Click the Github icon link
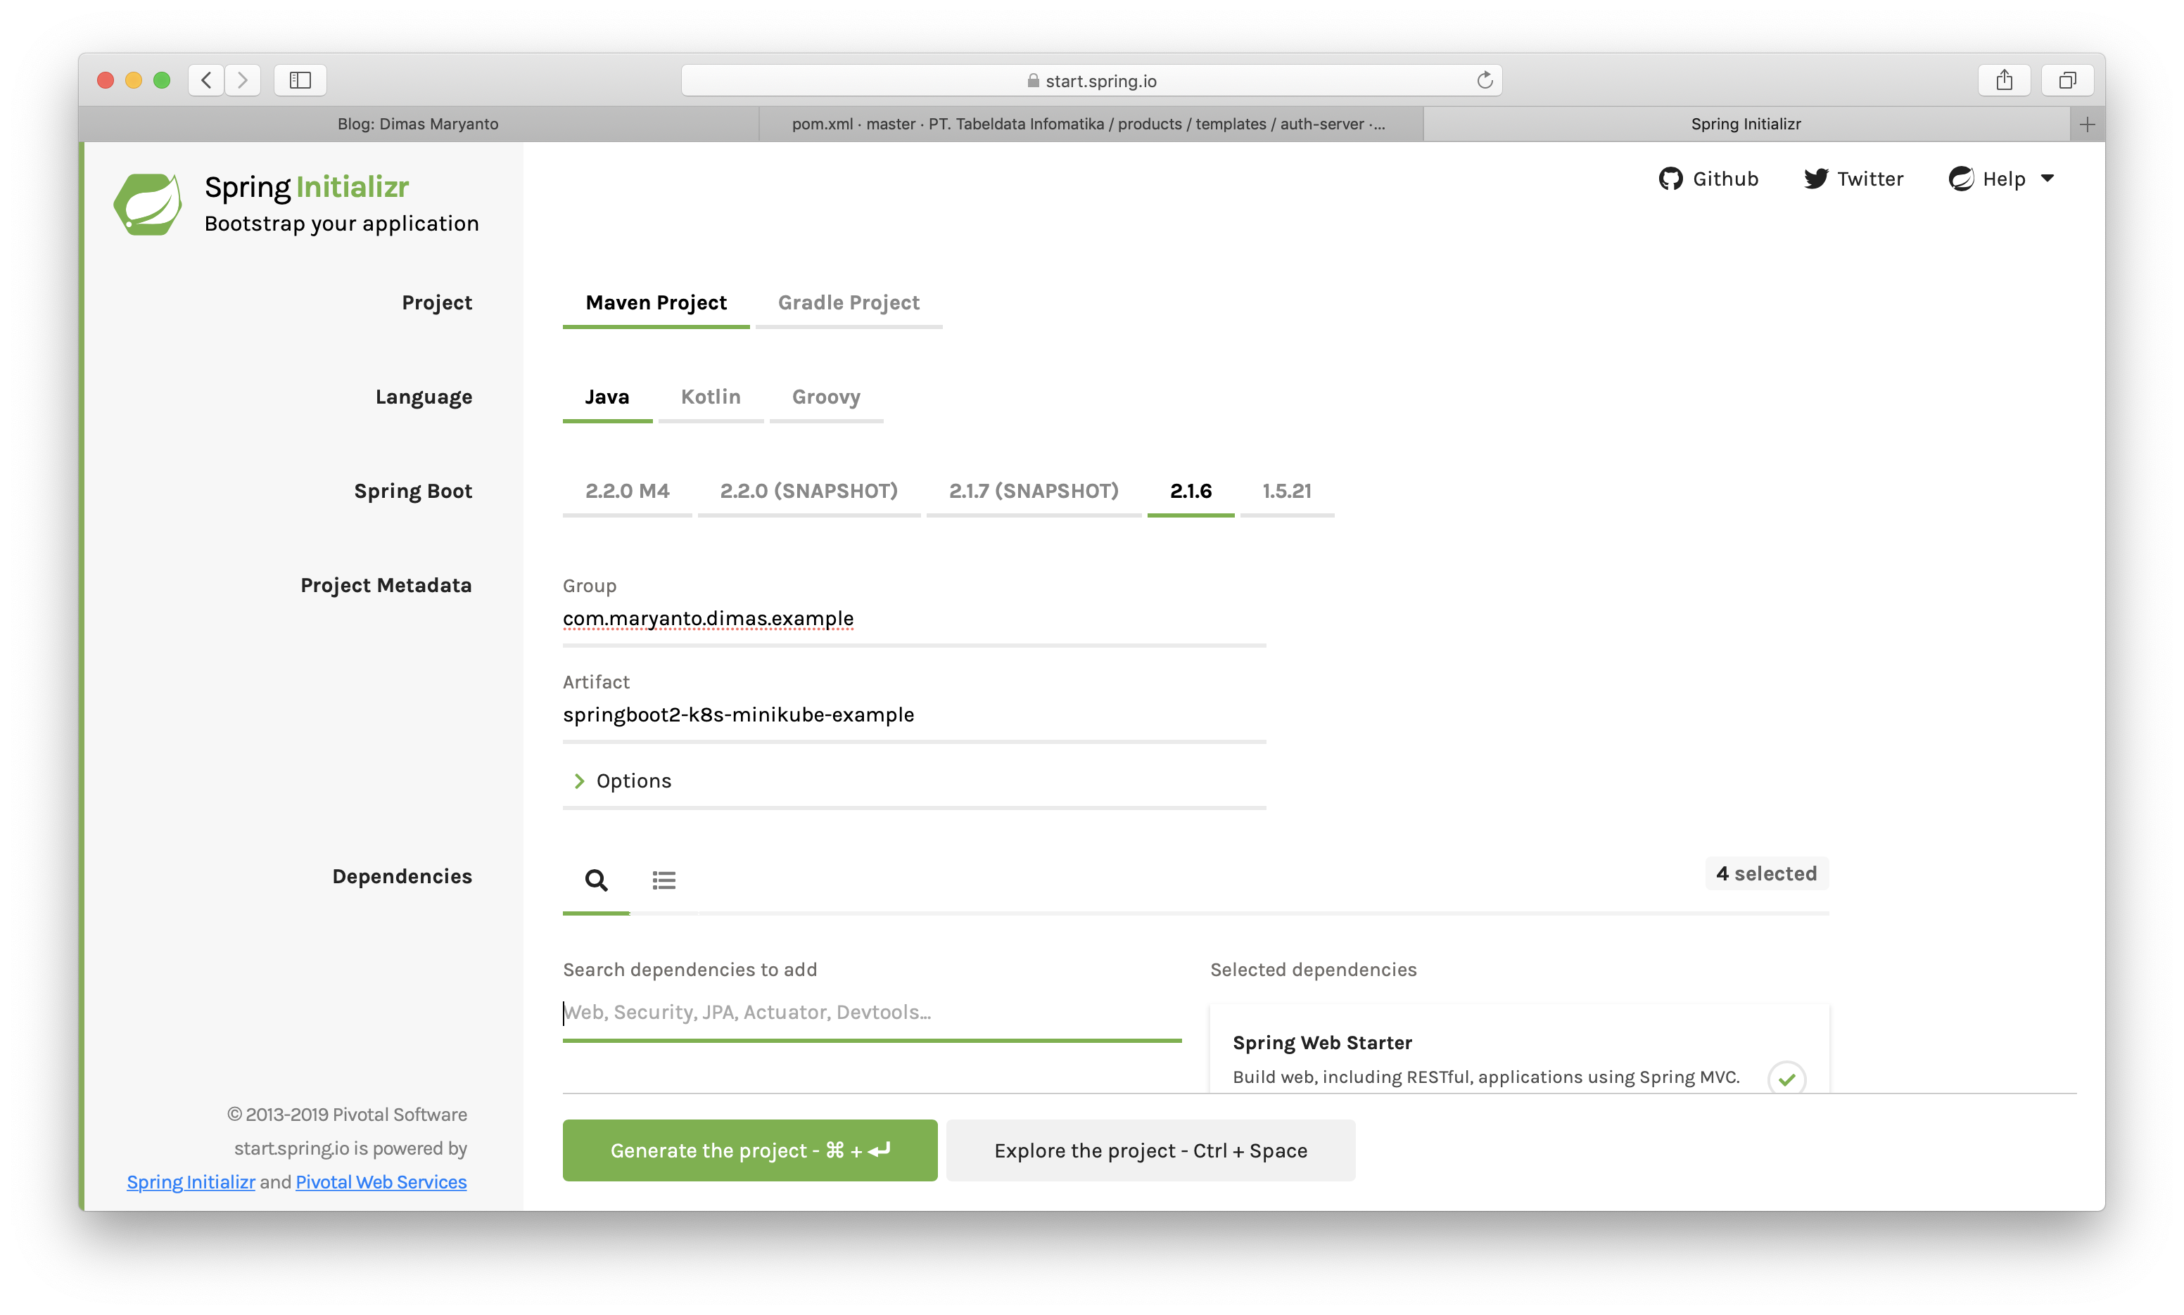The width and height of the screenshot is (2184, 1315). click(1671, 177)
